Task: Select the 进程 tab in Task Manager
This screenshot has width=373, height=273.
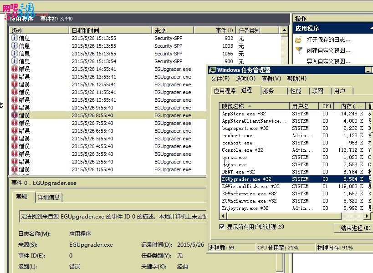Action: click(x=249, y=90)
